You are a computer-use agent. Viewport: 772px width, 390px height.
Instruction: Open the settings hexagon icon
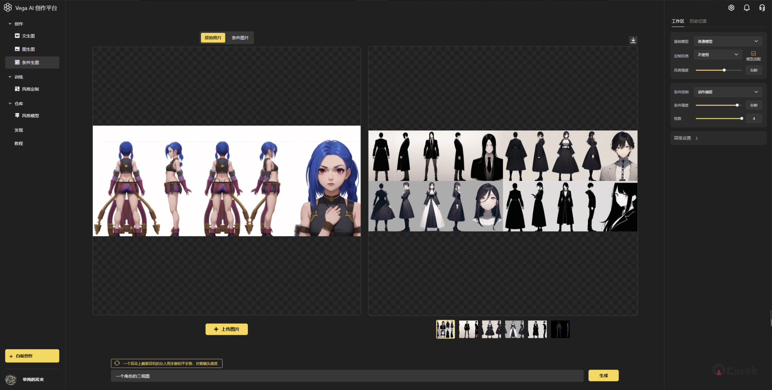click(x=731, y=8)
